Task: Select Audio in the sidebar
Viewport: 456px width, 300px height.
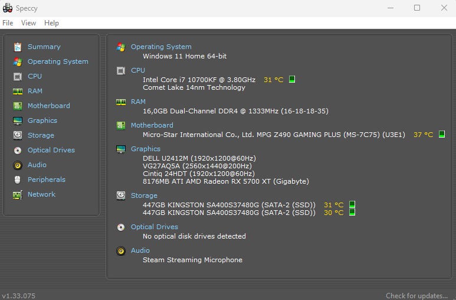Action: point(37,165)
